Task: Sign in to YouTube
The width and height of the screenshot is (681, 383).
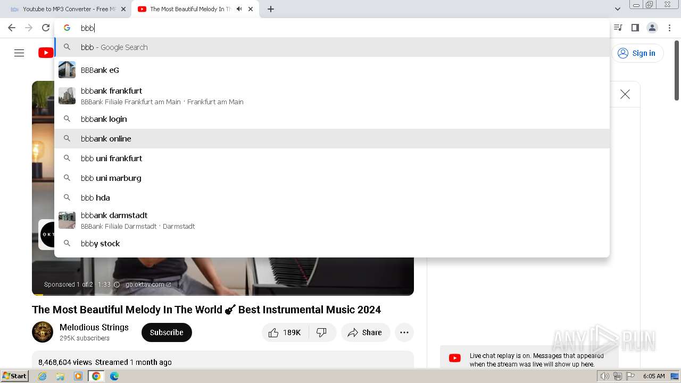Action: (x=637, y=53)
